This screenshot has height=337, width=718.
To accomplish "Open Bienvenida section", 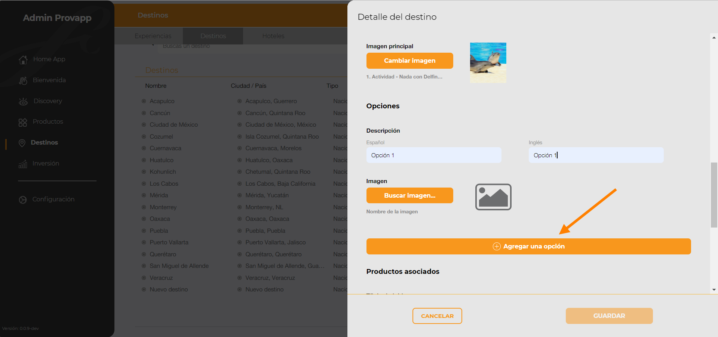I will (49, 80).
